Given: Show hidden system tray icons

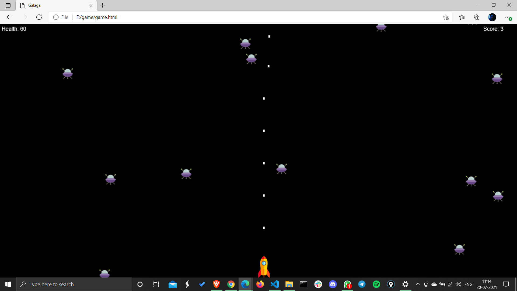Looking at the screenshot, I should 418,284.
